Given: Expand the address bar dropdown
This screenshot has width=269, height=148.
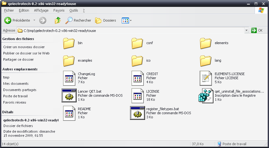Looking at the screenshot, I should point(246,31).
